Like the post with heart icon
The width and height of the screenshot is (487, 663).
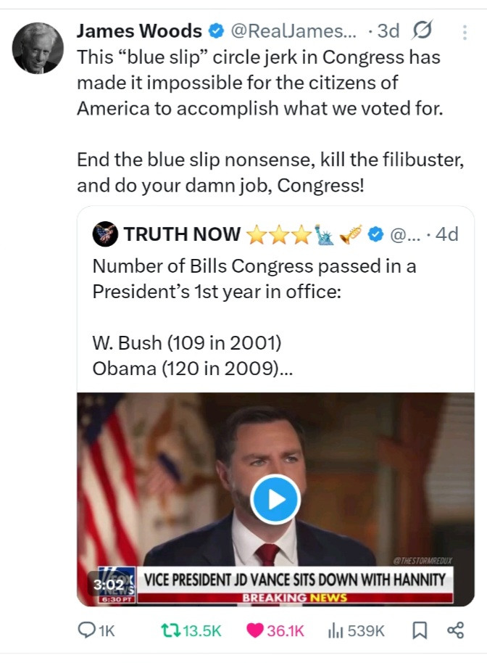point(255,630)
